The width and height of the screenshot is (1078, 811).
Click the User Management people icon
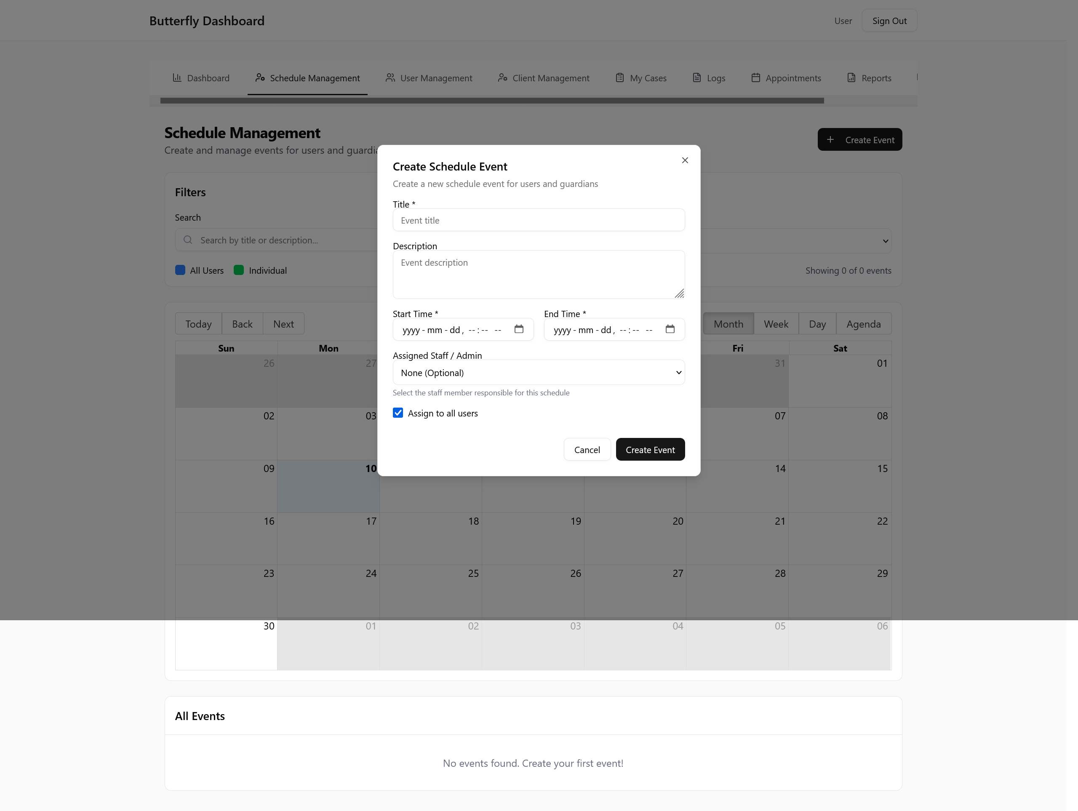(390, 78)
